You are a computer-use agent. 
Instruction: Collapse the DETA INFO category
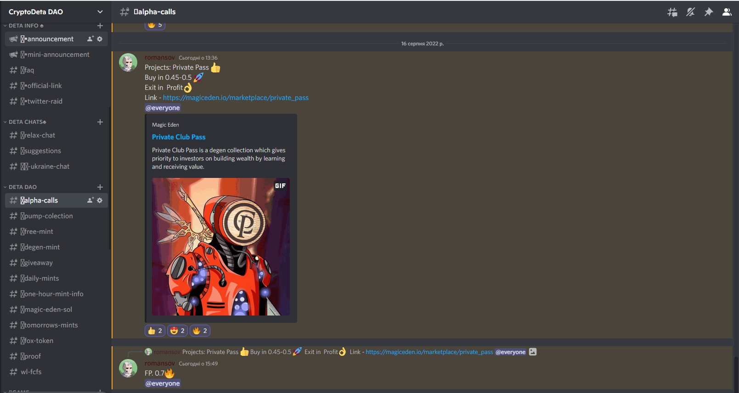pos(26,26)
